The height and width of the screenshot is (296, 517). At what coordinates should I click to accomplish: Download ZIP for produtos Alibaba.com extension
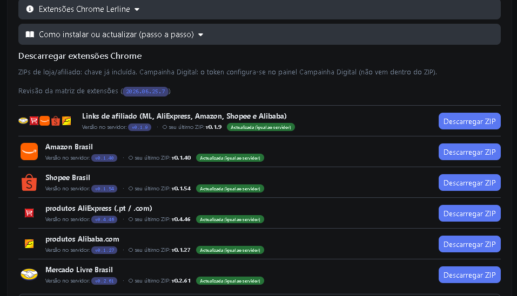tap(469, 244)
